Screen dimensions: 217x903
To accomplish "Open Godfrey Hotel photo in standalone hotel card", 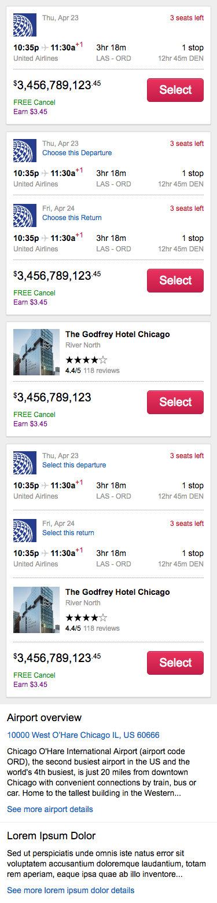I will pyautogui.click(x=36, y=352).
